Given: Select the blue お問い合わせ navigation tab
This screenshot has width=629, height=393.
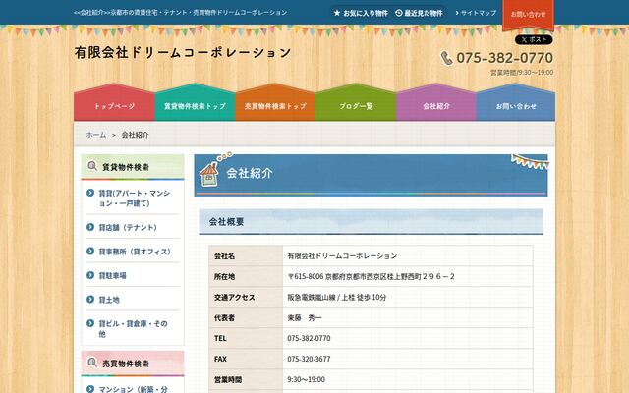Looking at the screenshot, I should coord(516,102).
